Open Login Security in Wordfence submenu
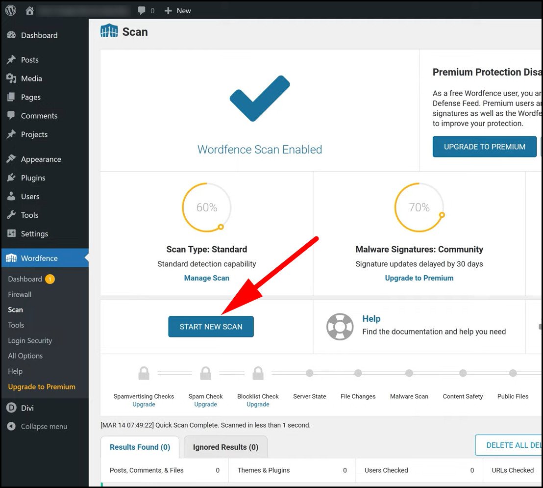Screen dimensions: 543x488 [x=30, y=340]
